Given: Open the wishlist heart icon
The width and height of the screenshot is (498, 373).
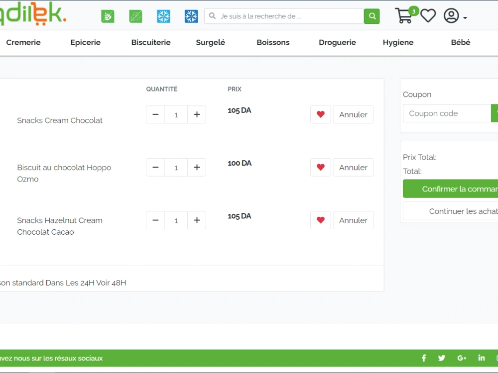Looking at the screenshot, I should click(428, 16).
